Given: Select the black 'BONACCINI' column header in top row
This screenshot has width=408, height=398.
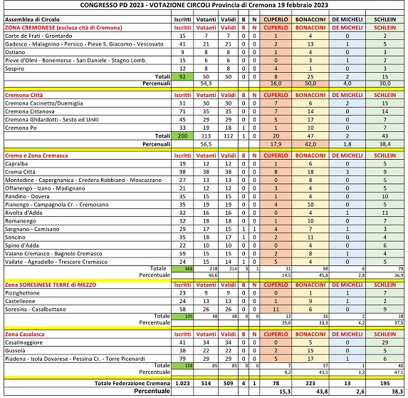Looking at the screenshot, I should 310,19.
